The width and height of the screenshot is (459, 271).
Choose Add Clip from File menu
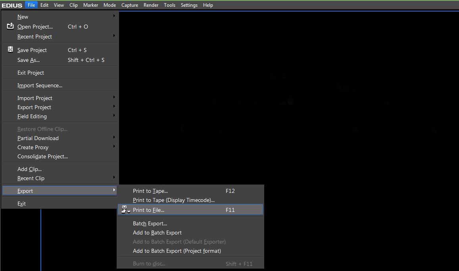(x=29, y=169)
